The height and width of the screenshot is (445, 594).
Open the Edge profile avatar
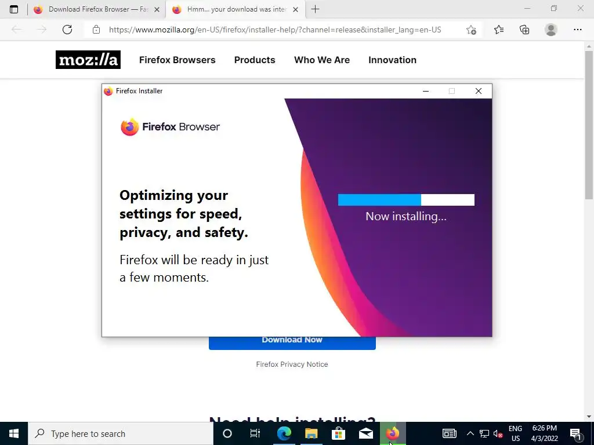[551, 30]
